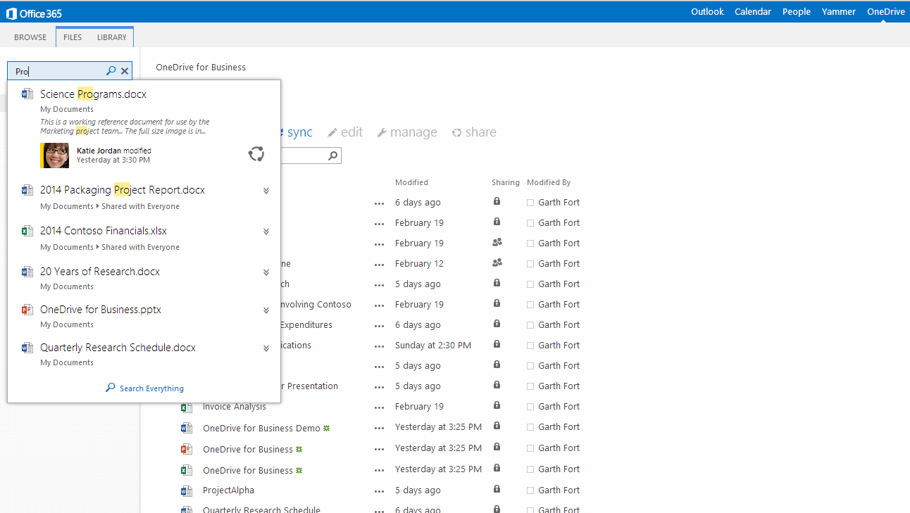This screenshot has height=513, width=910.
Task: Open Yammer from the top navigation
Action: tap(839, 12)
